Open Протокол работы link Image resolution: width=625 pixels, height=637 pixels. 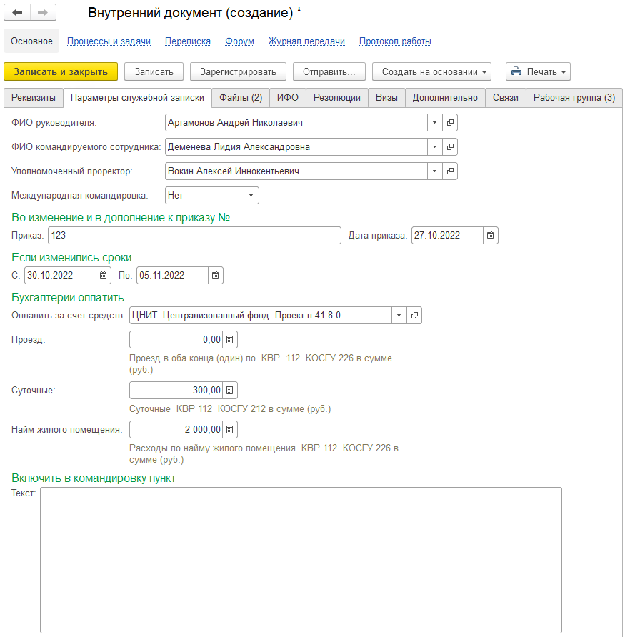coord(395,41)
